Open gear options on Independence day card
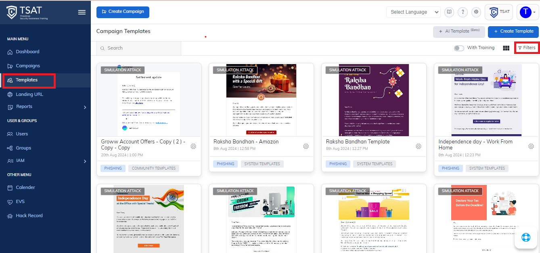This screenshot has width=540, height=253. click(x=531, y=146)
